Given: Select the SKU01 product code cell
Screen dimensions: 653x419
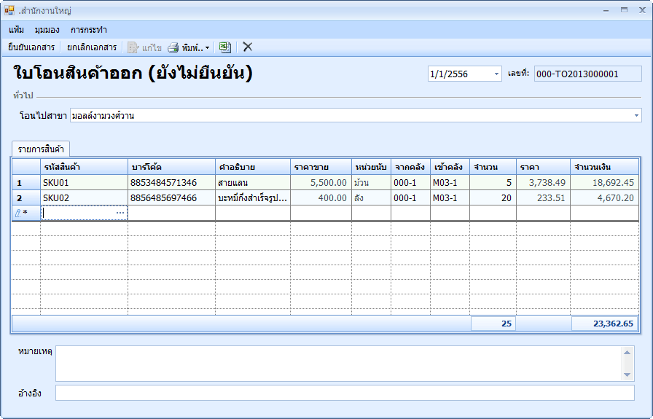Looking at the screenshot, I should click(83, 182).
